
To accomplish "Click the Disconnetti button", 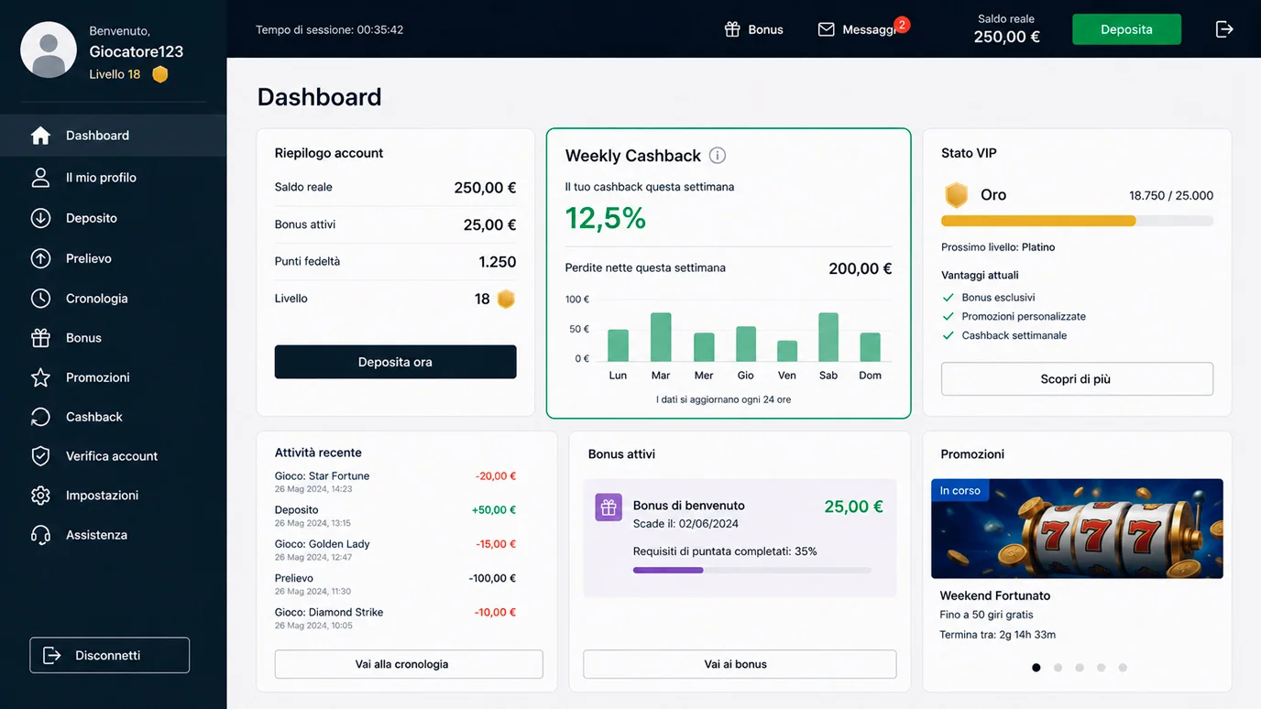I will coord(109,655).
